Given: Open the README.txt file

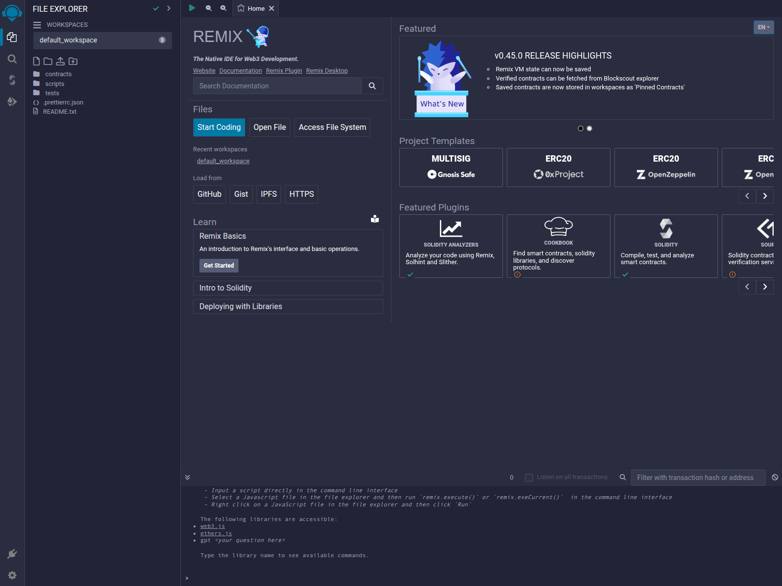Looking at the screenshot, I should pyautogui.click(x=59, y=111).
